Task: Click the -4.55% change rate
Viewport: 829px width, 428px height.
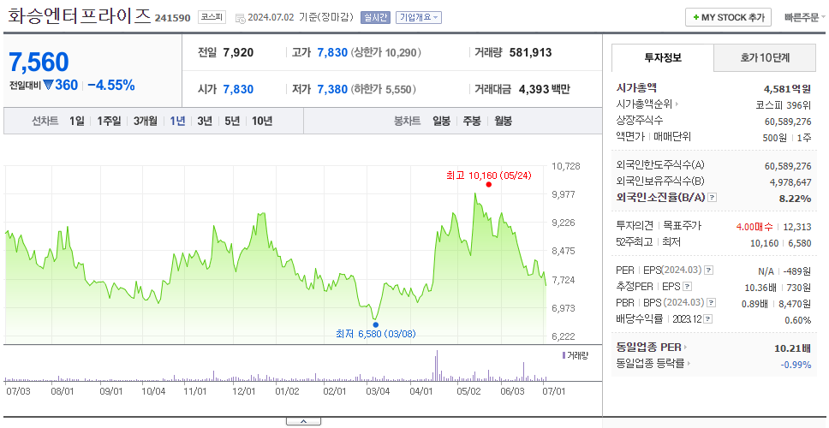Action: pos(111,85)
